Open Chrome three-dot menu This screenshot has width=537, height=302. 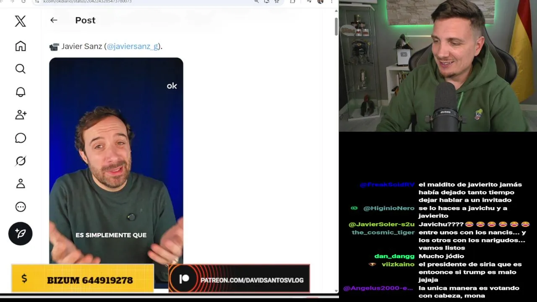331,2
